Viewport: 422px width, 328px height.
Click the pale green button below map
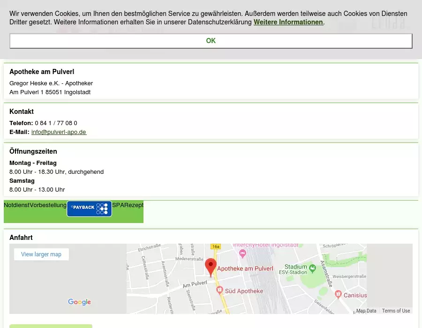(x=51, y=326)
